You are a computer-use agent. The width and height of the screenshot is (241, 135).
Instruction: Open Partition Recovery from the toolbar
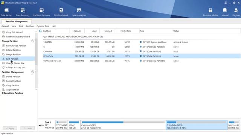[x=42, y=12]
